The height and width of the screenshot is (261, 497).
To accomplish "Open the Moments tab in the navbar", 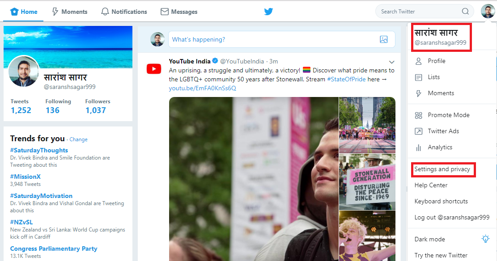I will point(70,12).
